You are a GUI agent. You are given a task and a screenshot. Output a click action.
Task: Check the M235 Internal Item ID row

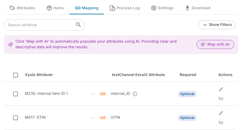[16, 94]
